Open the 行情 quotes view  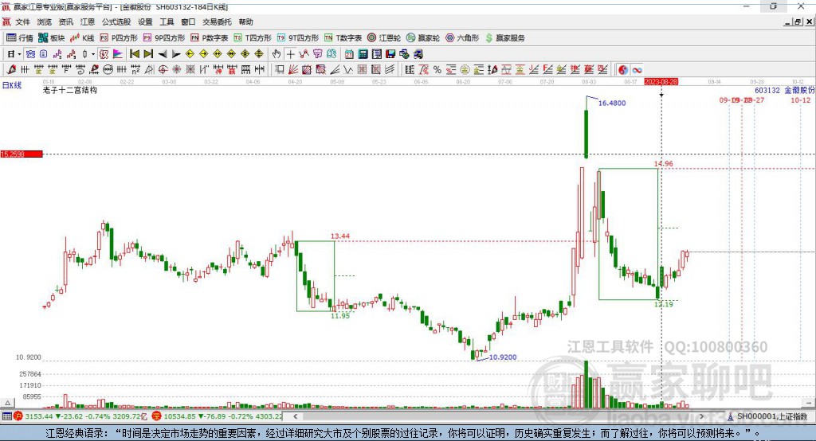click(19, 38)
